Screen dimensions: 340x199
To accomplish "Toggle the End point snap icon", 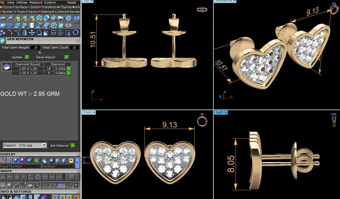I will 59,177.
